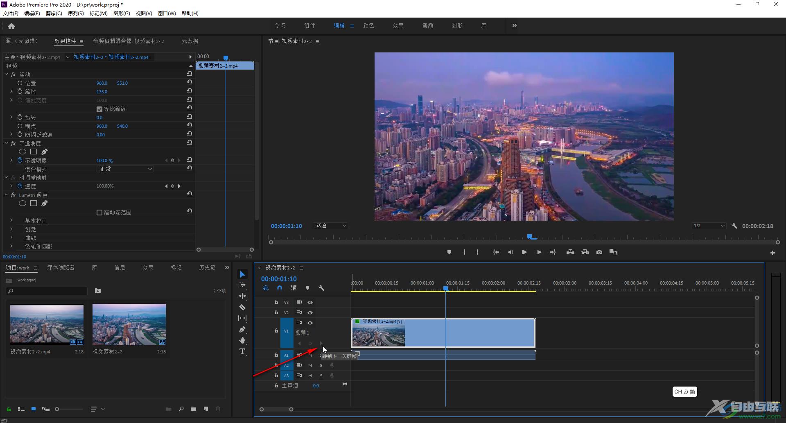Open the File menu (文件)
This screenshot has height=423, width=786.
point(10,13)
